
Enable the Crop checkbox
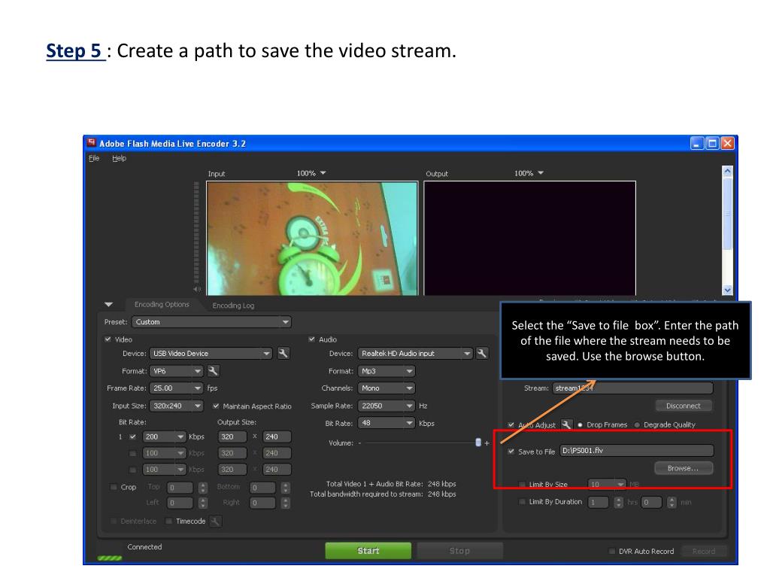(114, 487)
